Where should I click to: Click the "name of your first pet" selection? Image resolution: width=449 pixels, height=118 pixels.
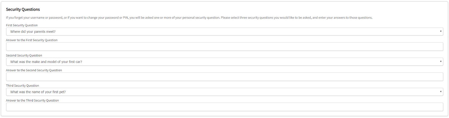pos(38,92)
